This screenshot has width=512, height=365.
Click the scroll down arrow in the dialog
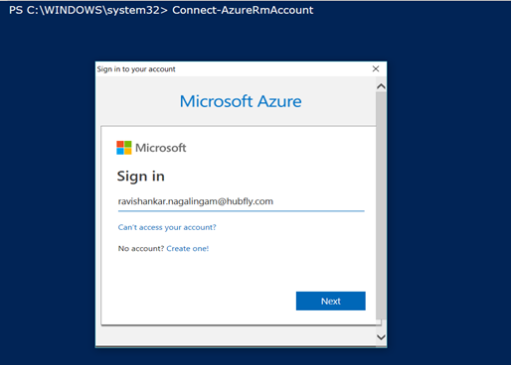[x=381, y=337]
